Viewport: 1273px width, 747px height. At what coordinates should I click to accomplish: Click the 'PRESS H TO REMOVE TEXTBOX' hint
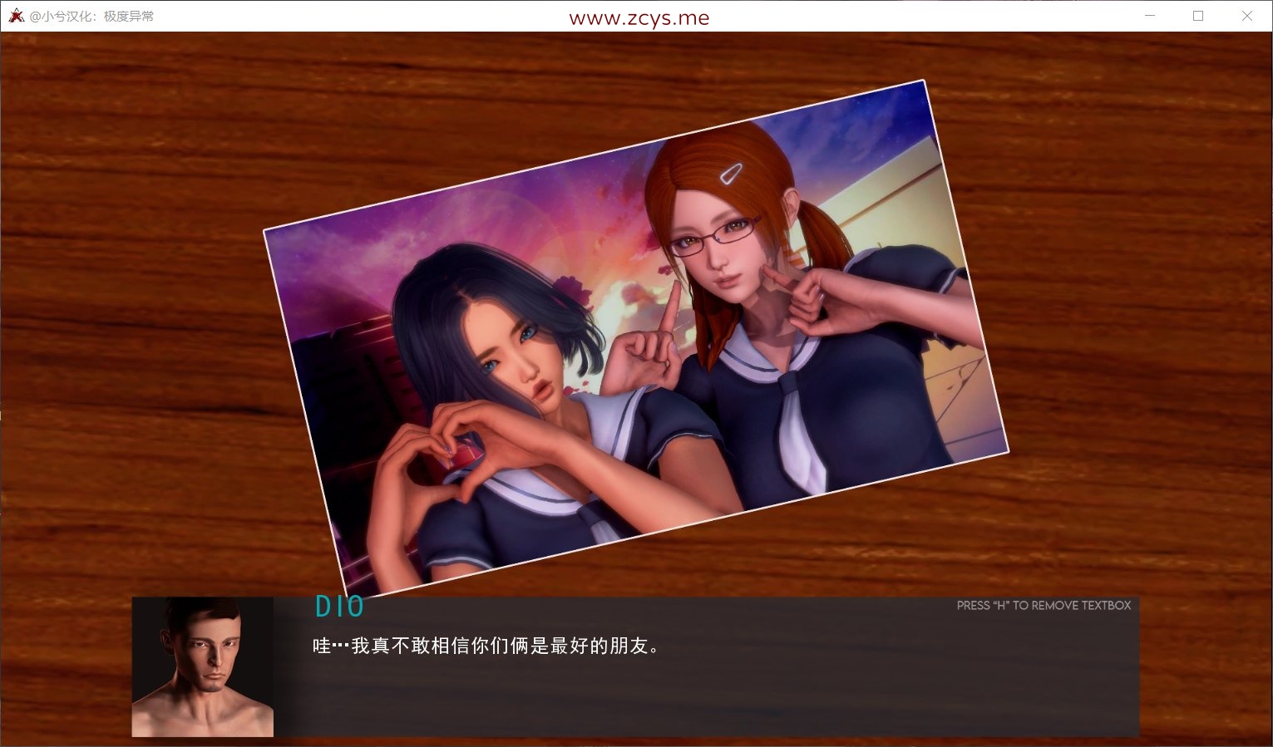(x=1044, y=606)
